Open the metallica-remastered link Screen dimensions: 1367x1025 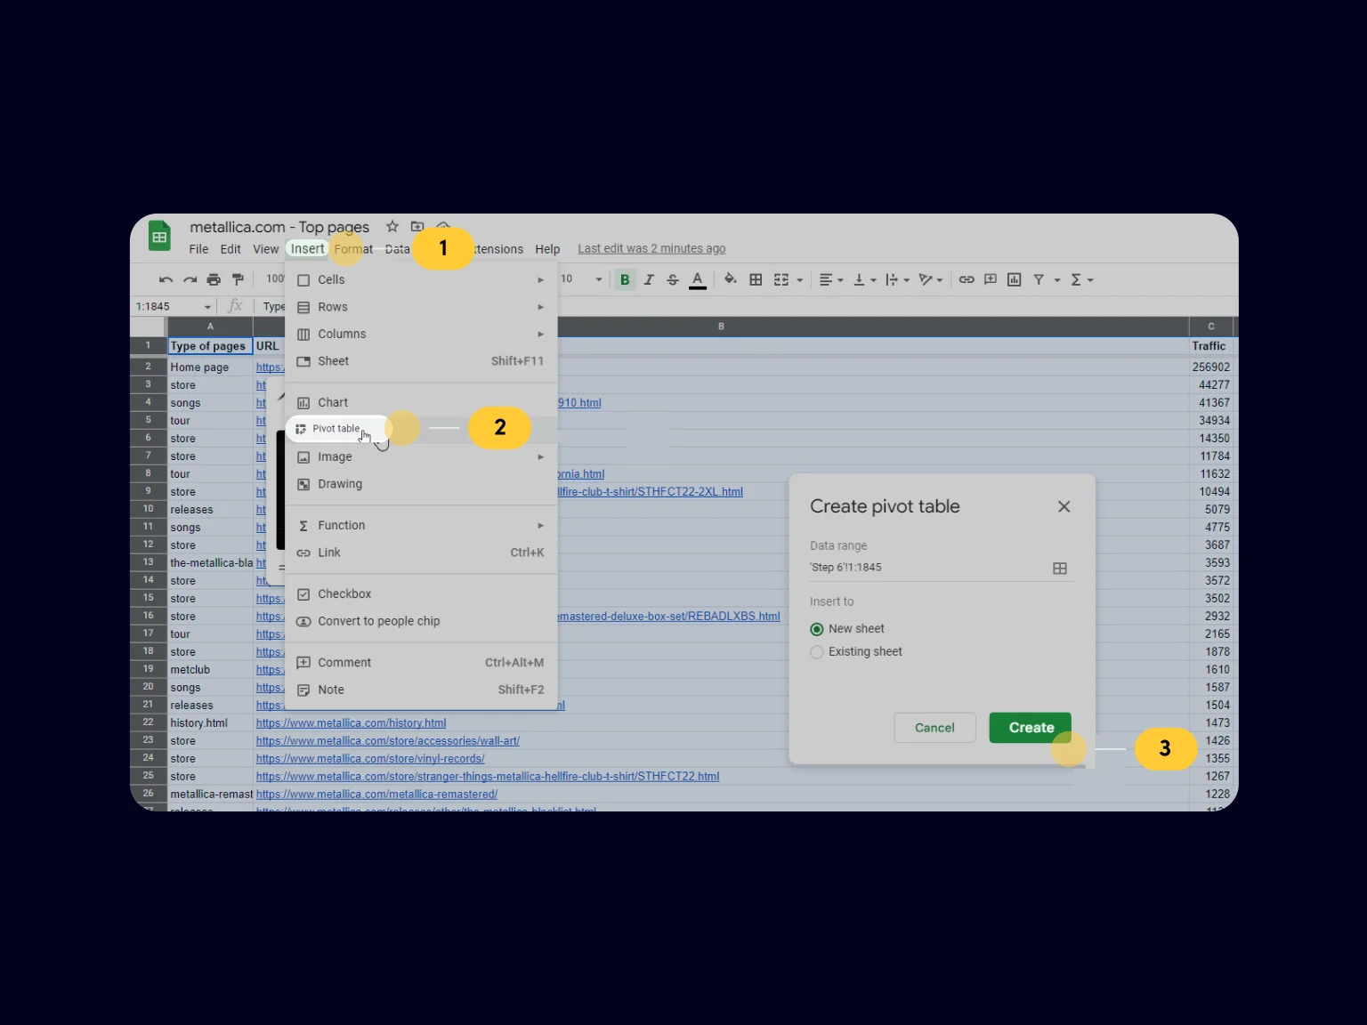coord(376,795)
